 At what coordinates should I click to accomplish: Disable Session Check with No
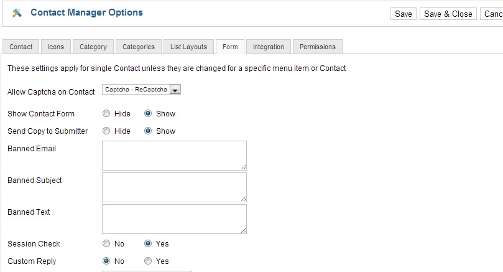tap(106, 243)
